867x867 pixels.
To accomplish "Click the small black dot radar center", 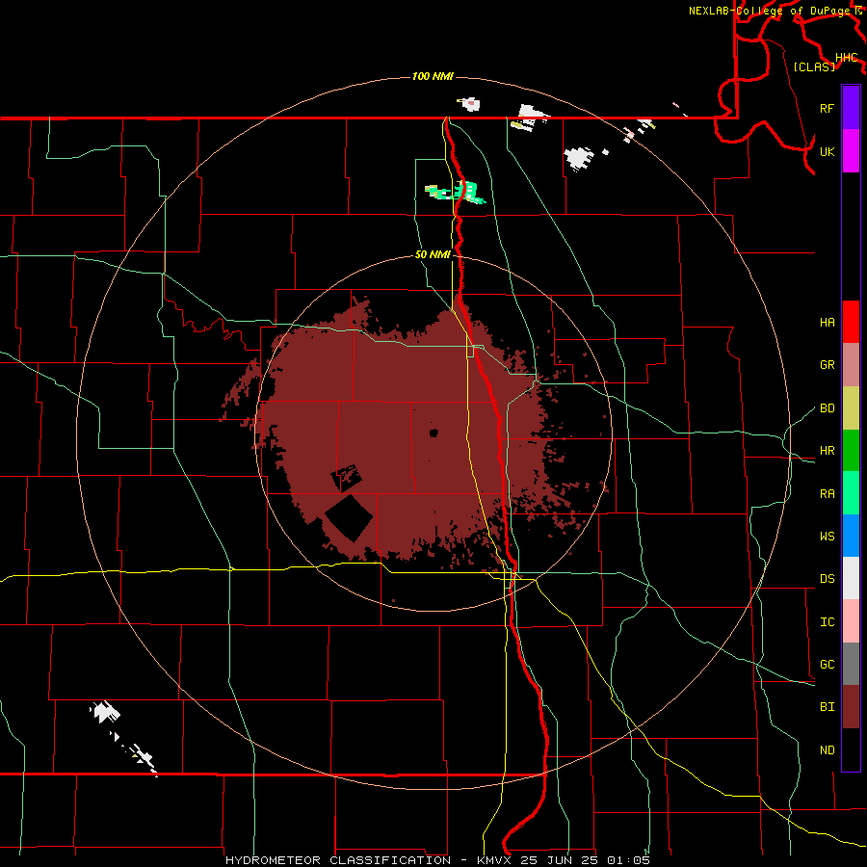I will [433, 433].
